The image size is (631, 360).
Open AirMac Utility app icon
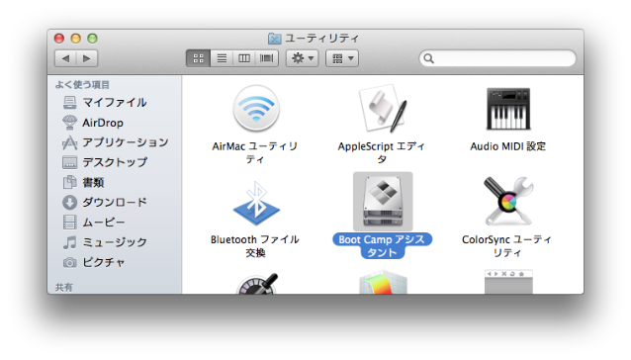[256, 109]
